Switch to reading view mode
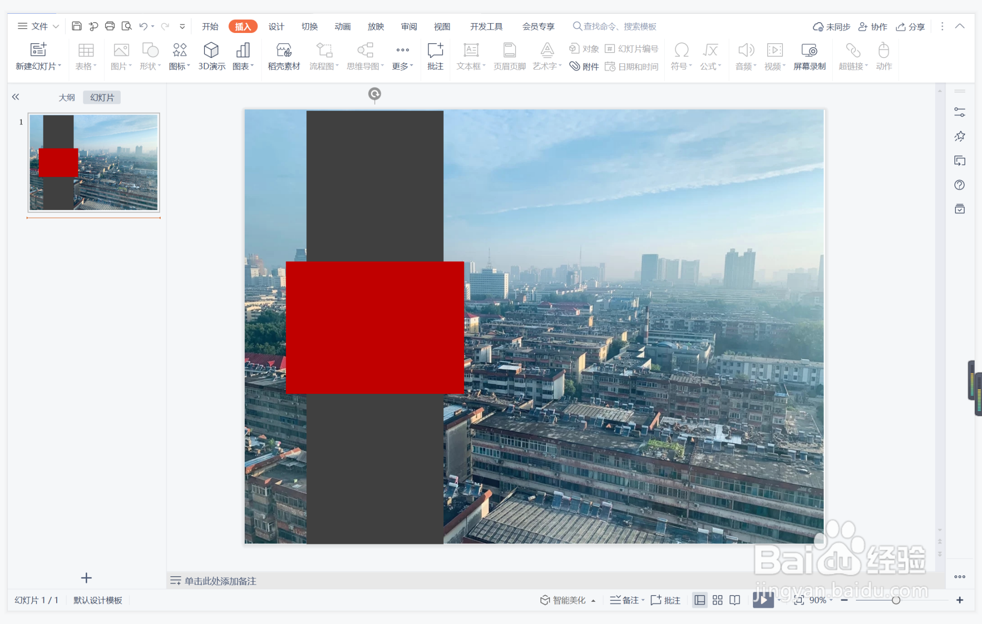The image size is (982, 624). (735, 600)
